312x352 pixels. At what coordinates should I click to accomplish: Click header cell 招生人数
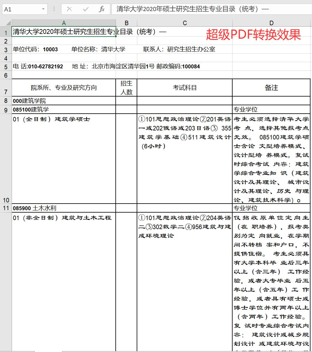pyautogui.click(x=126, y=88)
